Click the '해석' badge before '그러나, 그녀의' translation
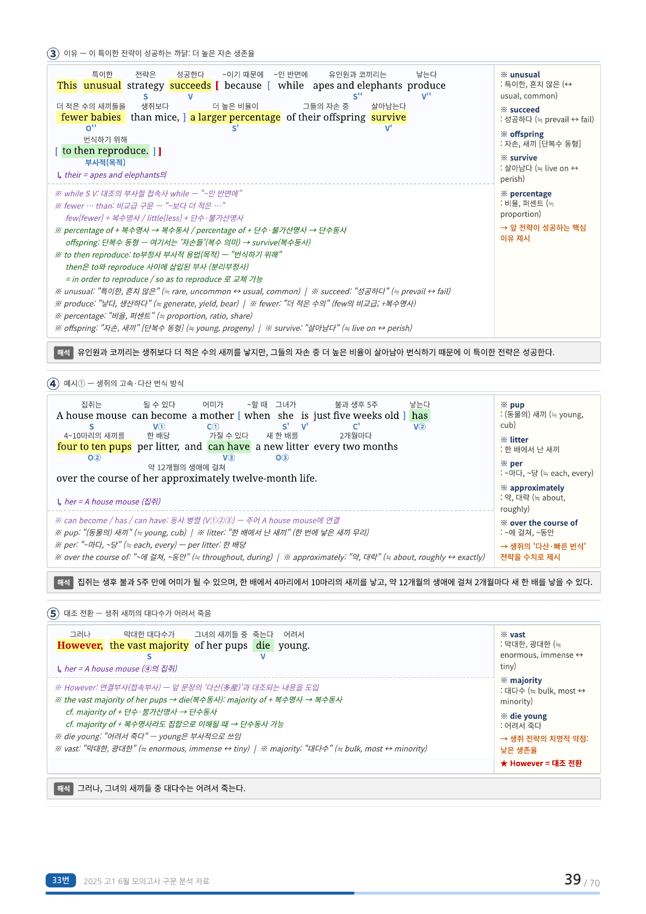The image size is (646, 914). pyautogui.click(x=64, y=788)
